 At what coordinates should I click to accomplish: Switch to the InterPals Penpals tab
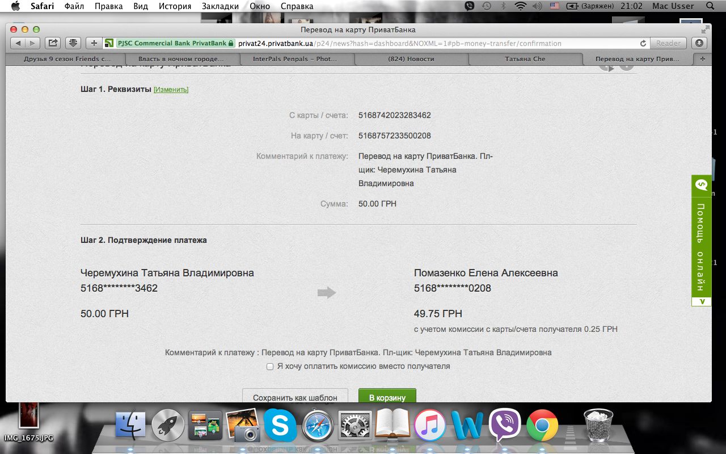coord(295,59)
